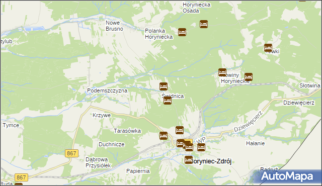Image resolution: width=322 pixels, height=186 pixels.
Task: Click the Papiernia label
Action: 138,171
